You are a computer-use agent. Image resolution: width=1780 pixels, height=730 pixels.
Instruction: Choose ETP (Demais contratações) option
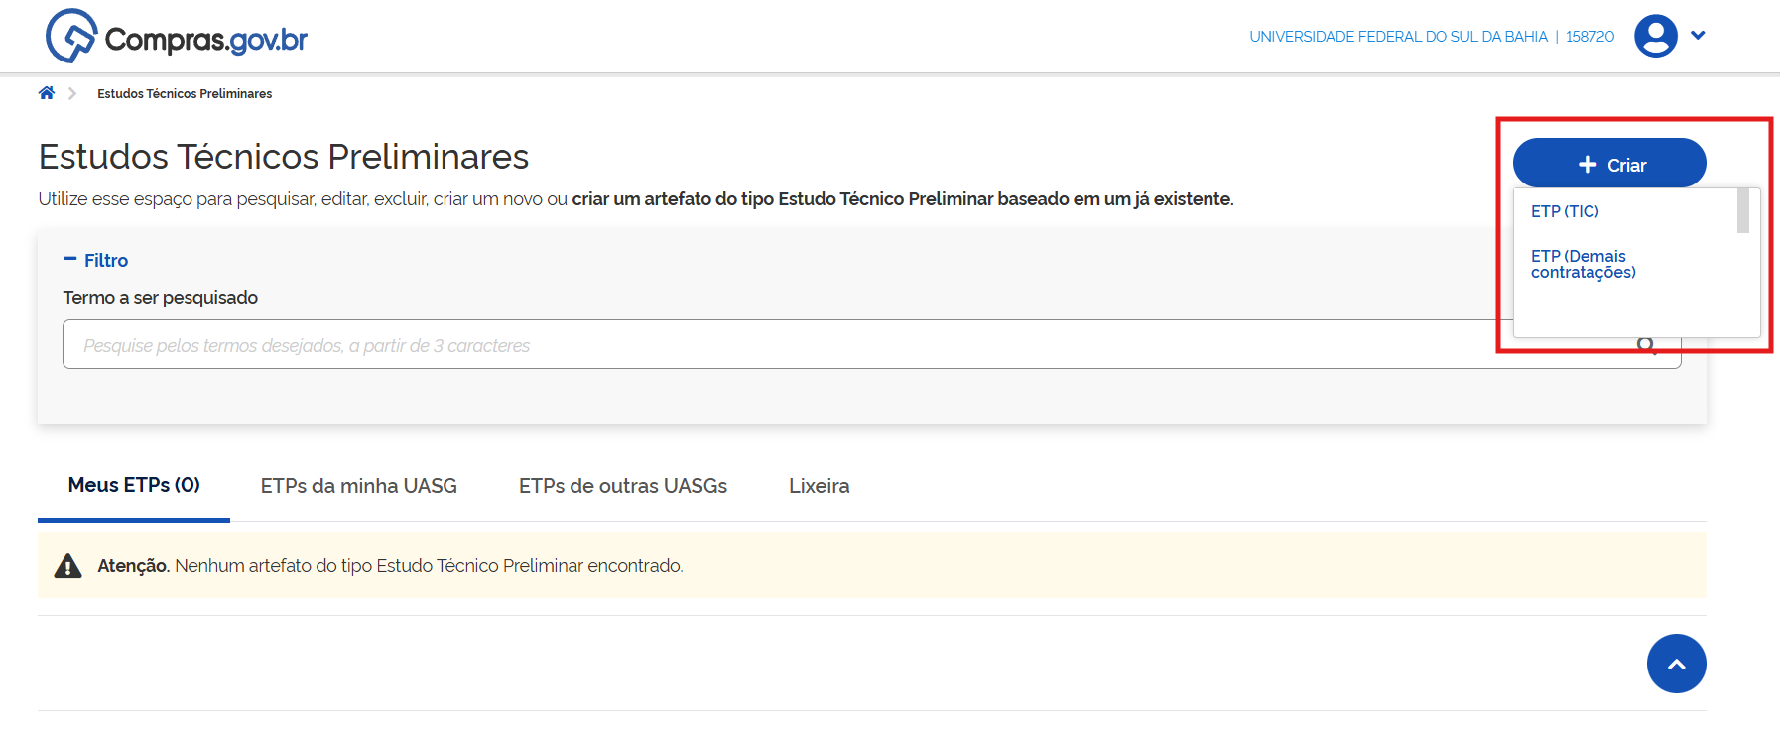pos(1583,264)
